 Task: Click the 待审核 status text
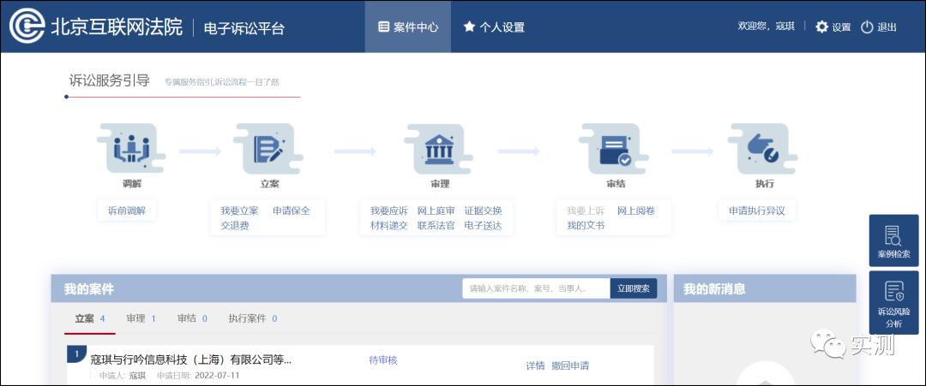point(383,360)
